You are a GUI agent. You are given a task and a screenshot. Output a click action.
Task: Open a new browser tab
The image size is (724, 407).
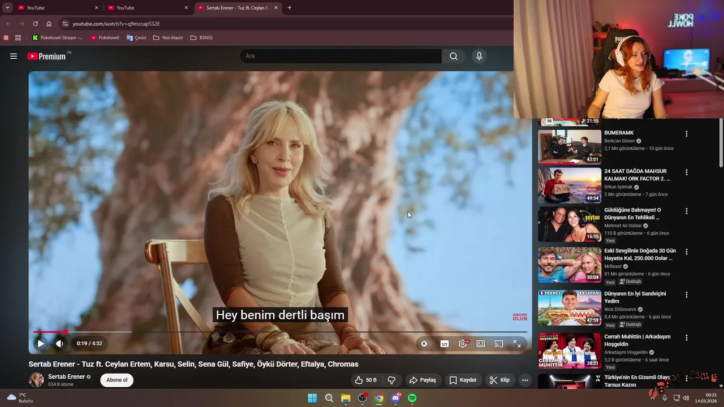point(290,8)
